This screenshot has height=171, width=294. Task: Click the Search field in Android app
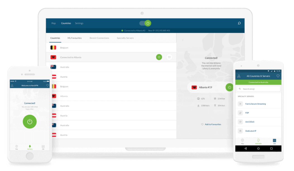[258, 89]
